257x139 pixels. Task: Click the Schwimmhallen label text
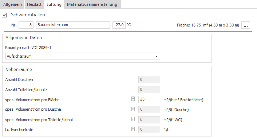click(28, 15)
